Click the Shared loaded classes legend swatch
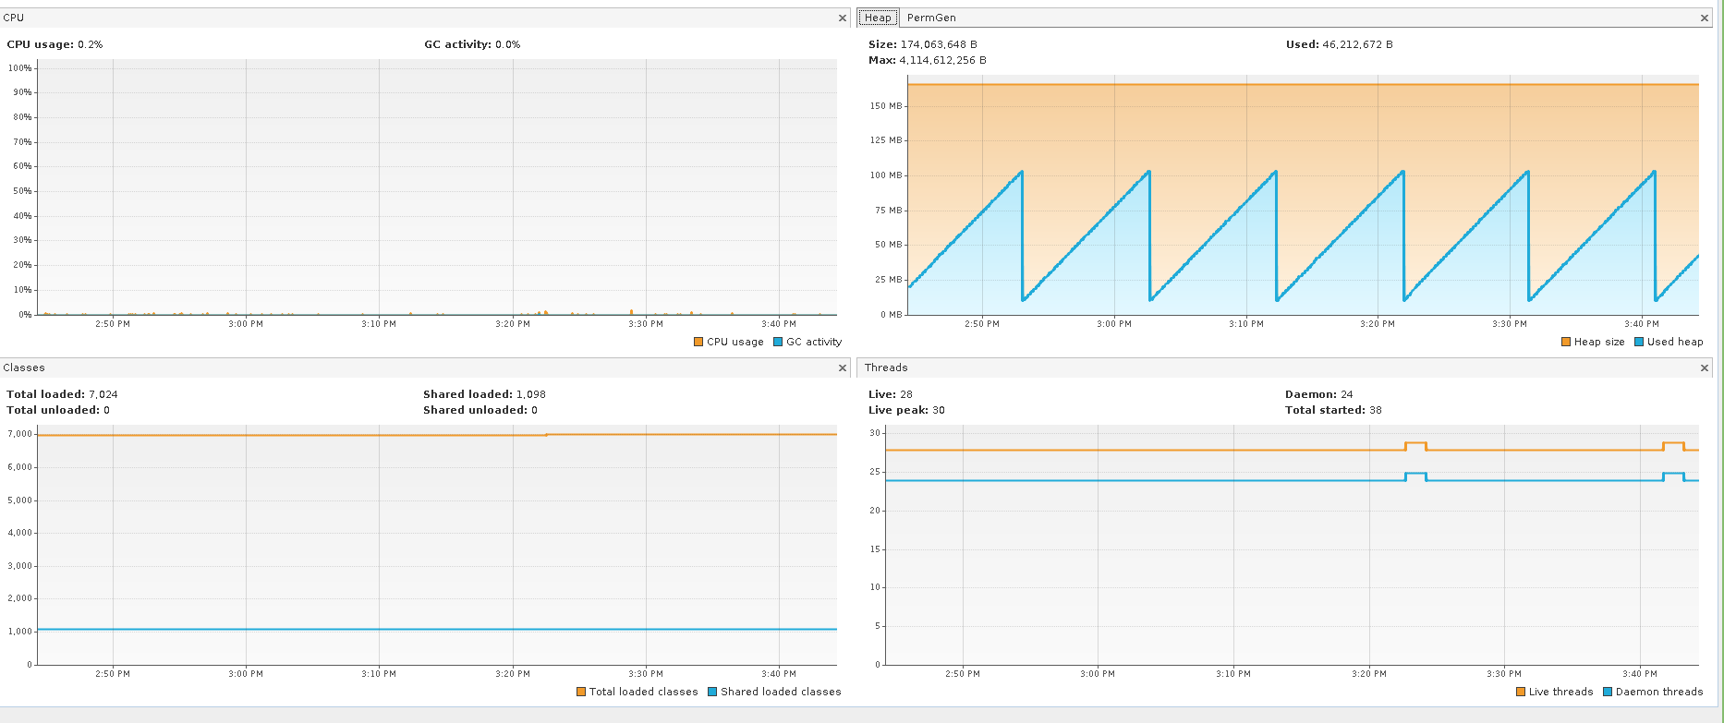This screenshot has height=723, width=1724. click(x=712, y=692)
